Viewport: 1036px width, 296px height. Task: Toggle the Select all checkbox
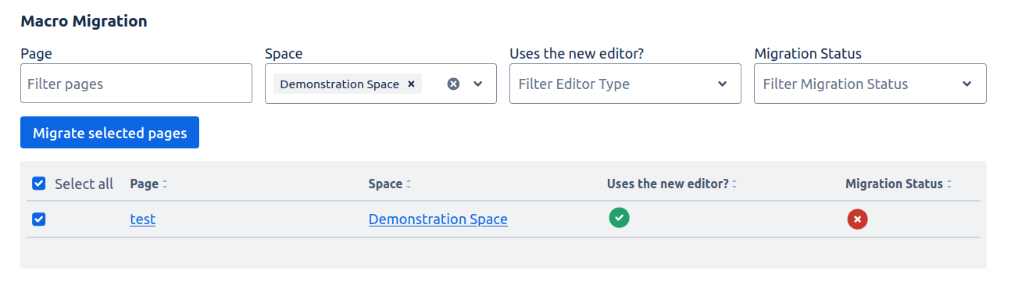click(39, 184)
